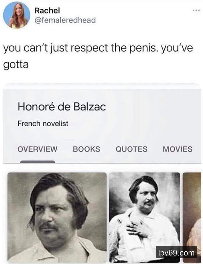Open the Rachel display name link
Viewport: 203px width, 264px height.
[x=47, y=11]
